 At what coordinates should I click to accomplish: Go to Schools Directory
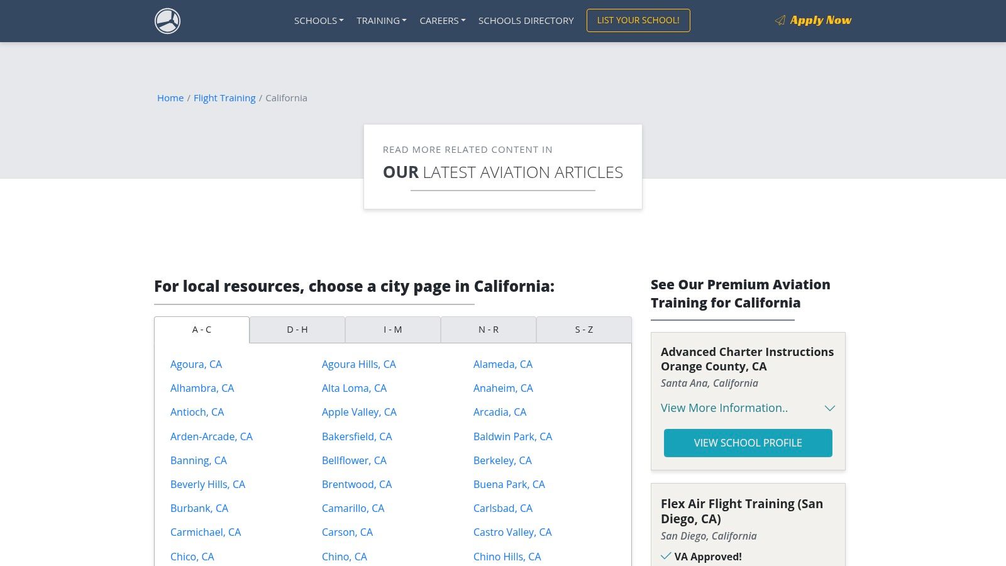coord(526,21)
